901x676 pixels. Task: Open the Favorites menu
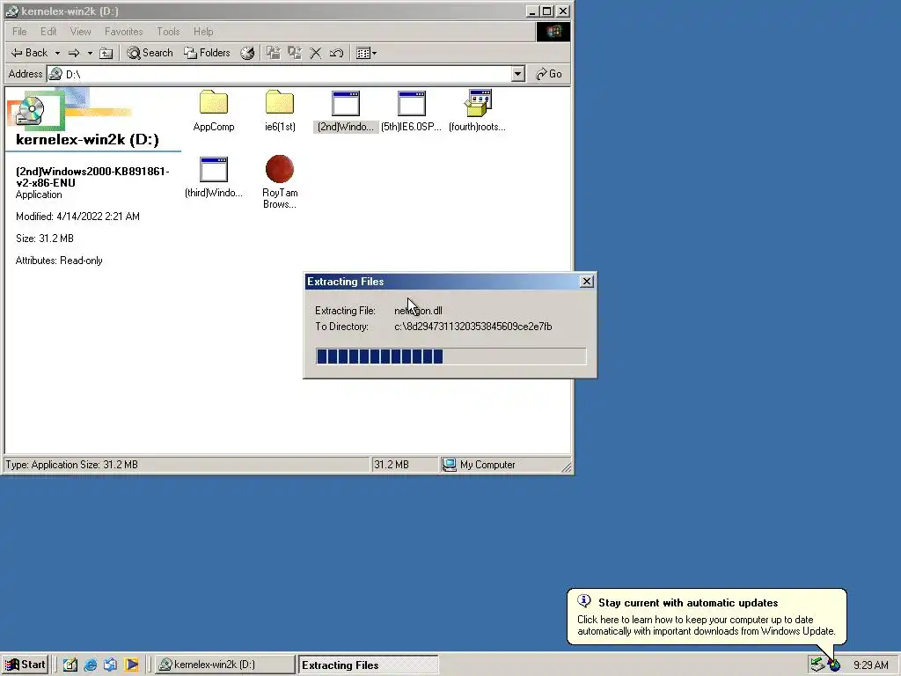tap(123, 32)
